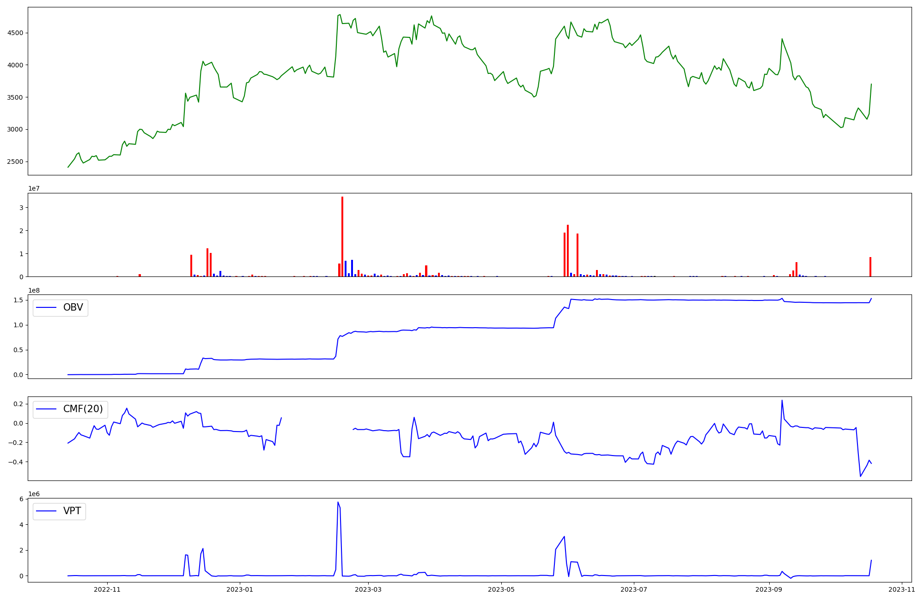Screen dimensions: 924x600
Task: Click the OBV legend label
Action: (73, 307)
